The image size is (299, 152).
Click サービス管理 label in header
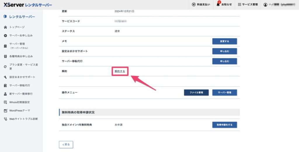[x=250, y=5]
